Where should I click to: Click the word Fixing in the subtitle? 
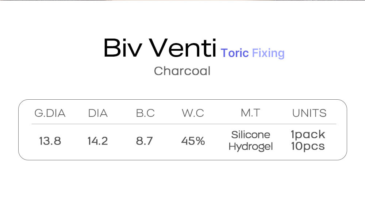click(268, 53)
